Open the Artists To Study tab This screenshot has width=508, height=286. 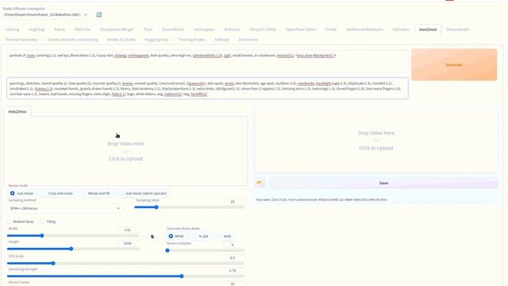(x=121, y=40)
